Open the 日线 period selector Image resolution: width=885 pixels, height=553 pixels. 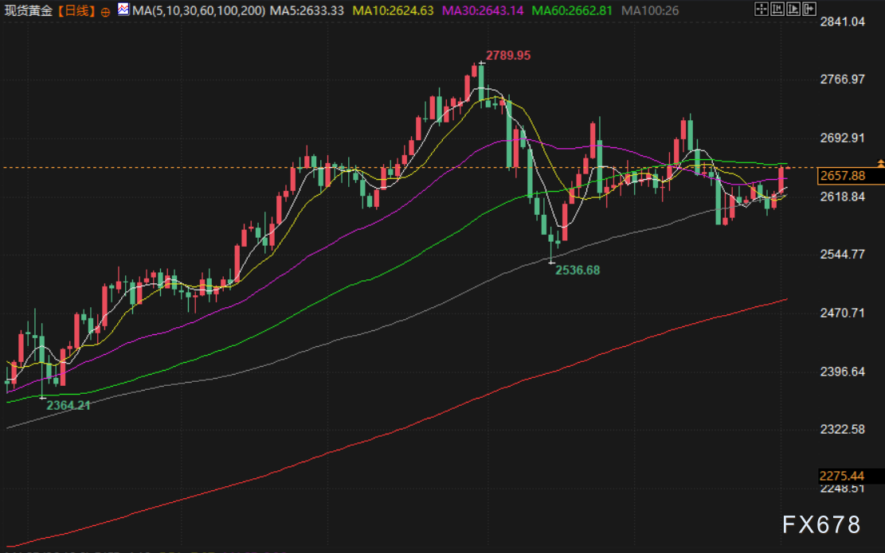pos(76,11)
